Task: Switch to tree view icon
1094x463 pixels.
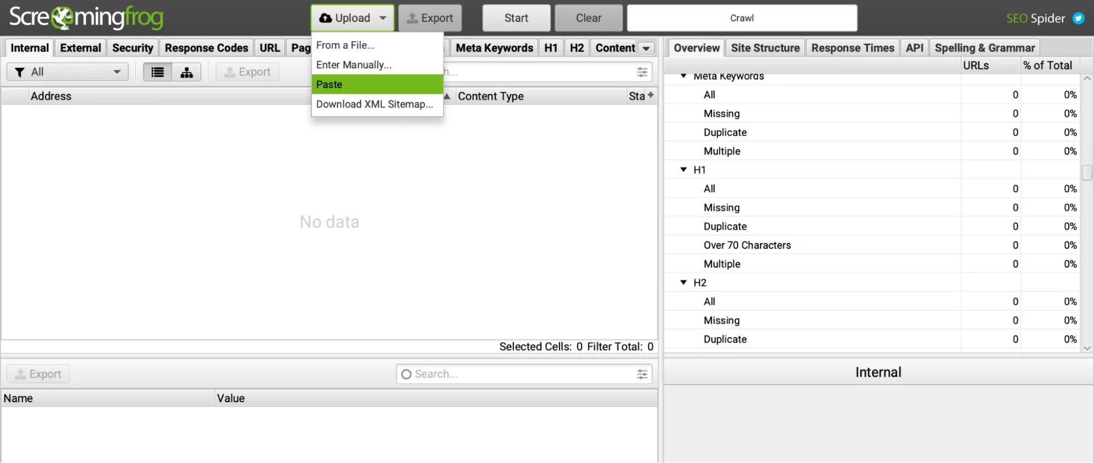Action: point(187,72)
